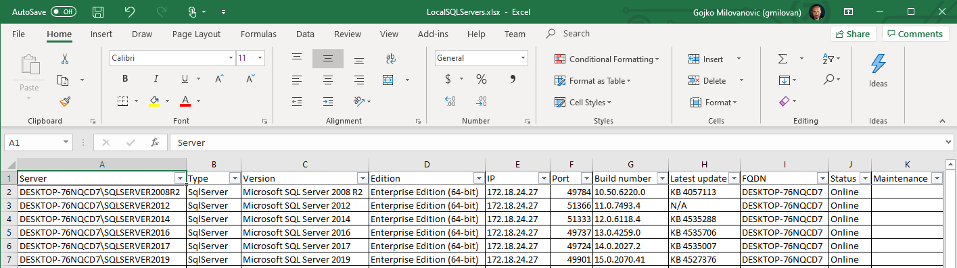Open the Comments pane button
Image resolution: width=957 pixels, height=268 pixels.
(915, 34)
